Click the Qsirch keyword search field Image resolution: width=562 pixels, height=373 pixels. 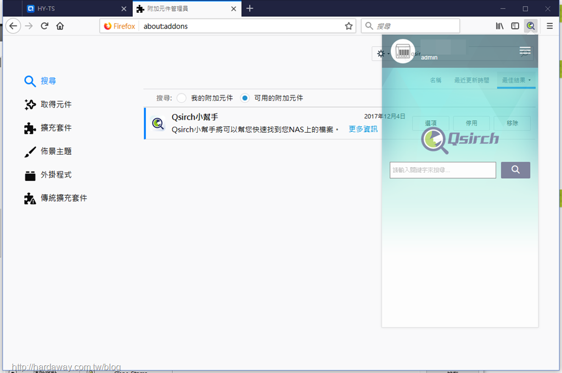click(x=443, y=170)
